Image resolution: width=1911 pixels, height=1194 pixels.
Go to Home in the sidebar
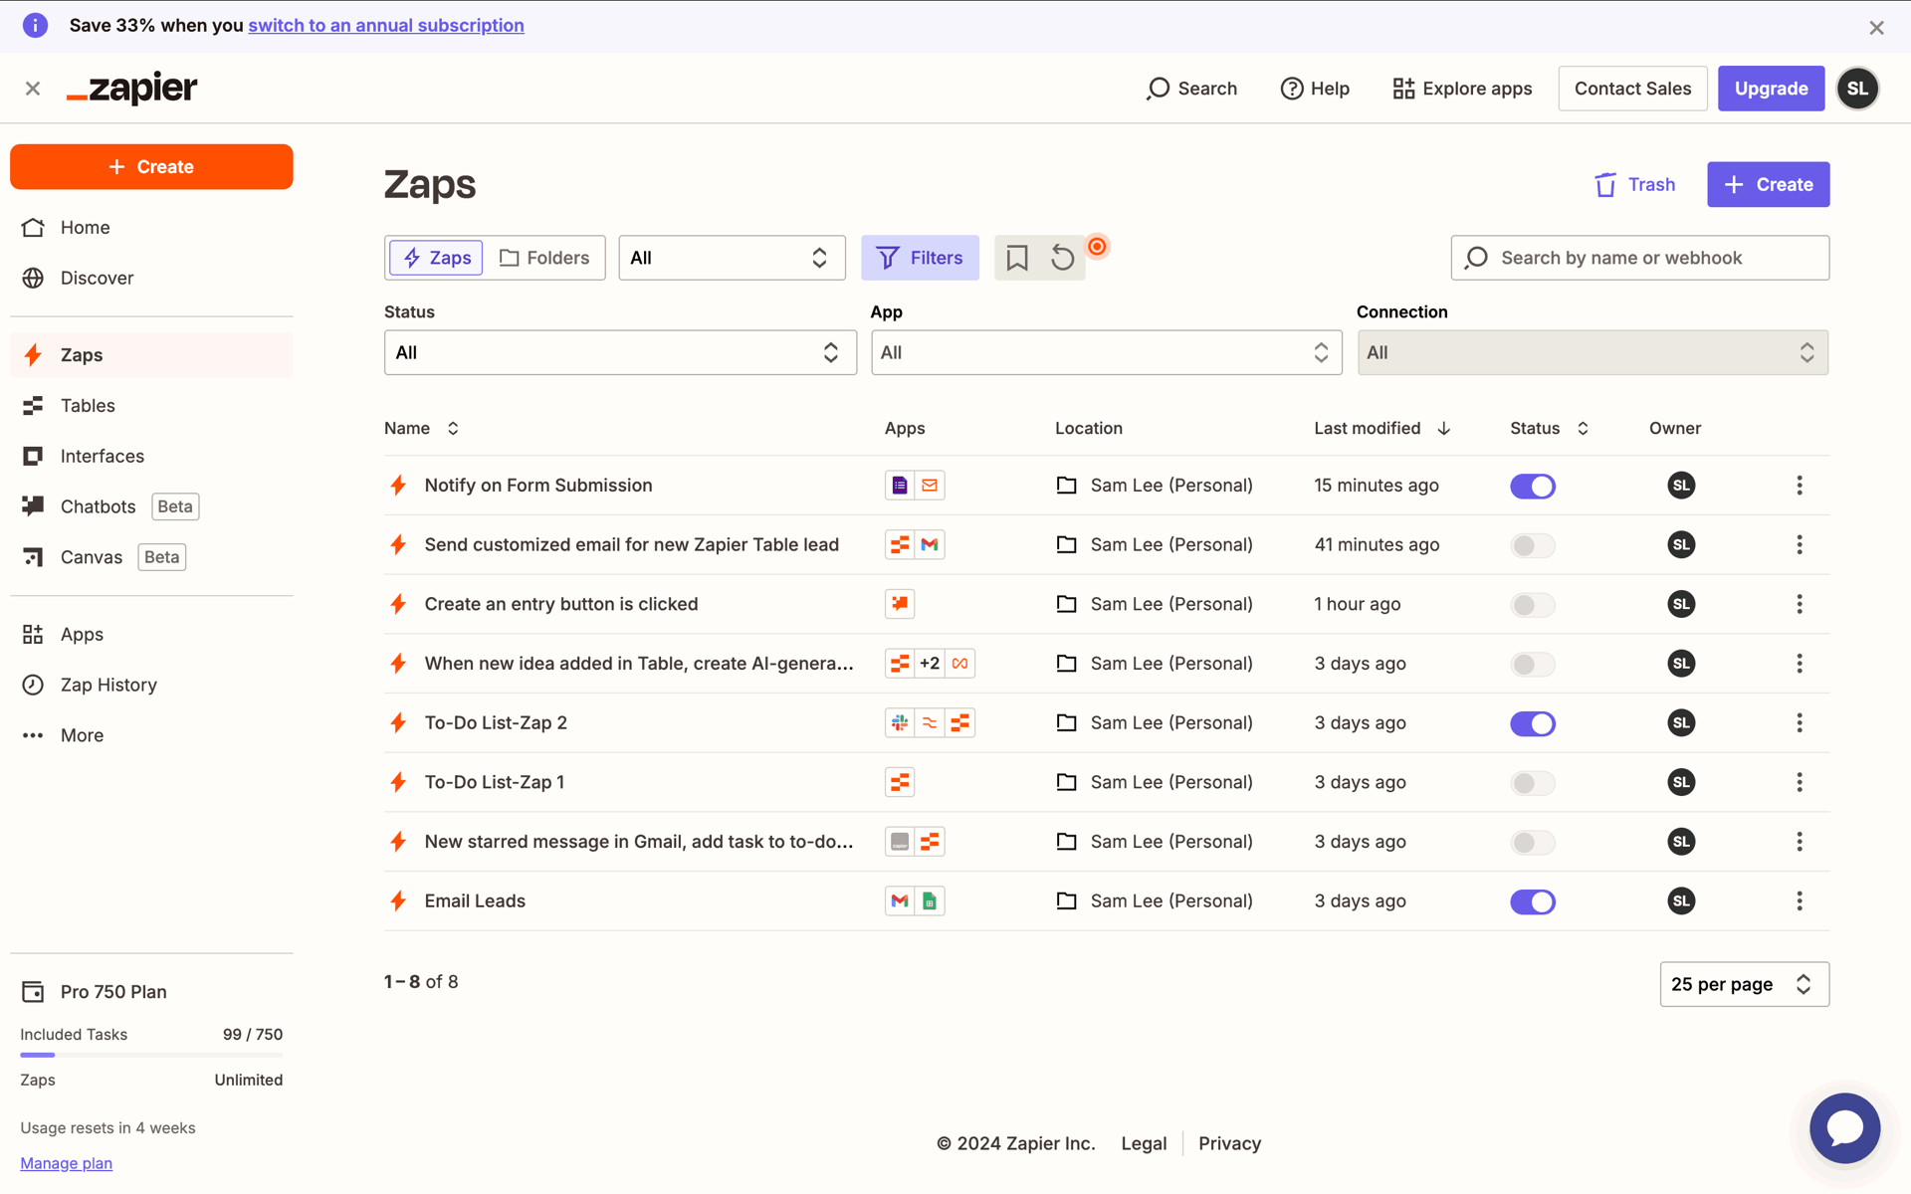click(x=151, y=228)
